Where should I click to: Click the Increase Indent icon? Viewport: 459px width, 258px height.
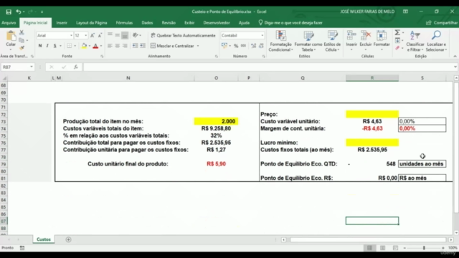(143, 46)
